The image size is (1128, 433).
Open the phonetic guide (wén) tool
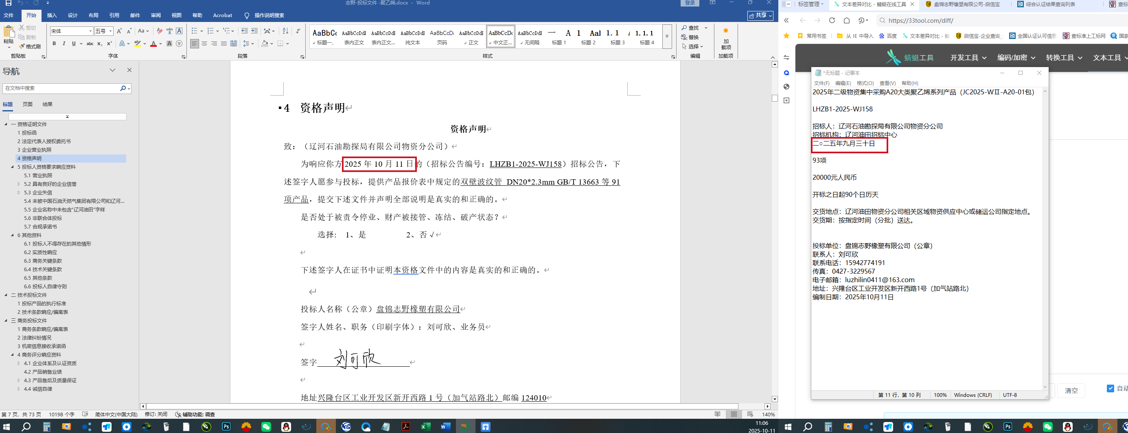169,31
